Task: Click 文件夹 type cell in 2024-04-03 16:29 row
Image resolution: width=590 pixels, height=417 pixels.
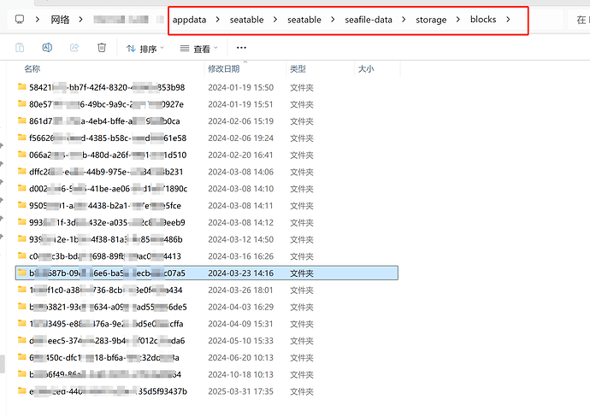Action: pos(302,308)
